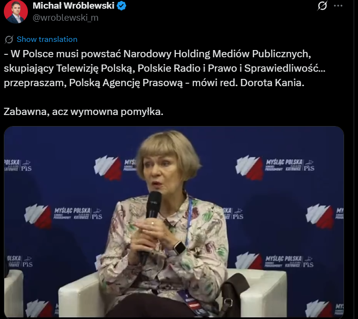The image size is (358, 319).
Task: Open the @wroblewski_m handle
Action: coord(65,18)
